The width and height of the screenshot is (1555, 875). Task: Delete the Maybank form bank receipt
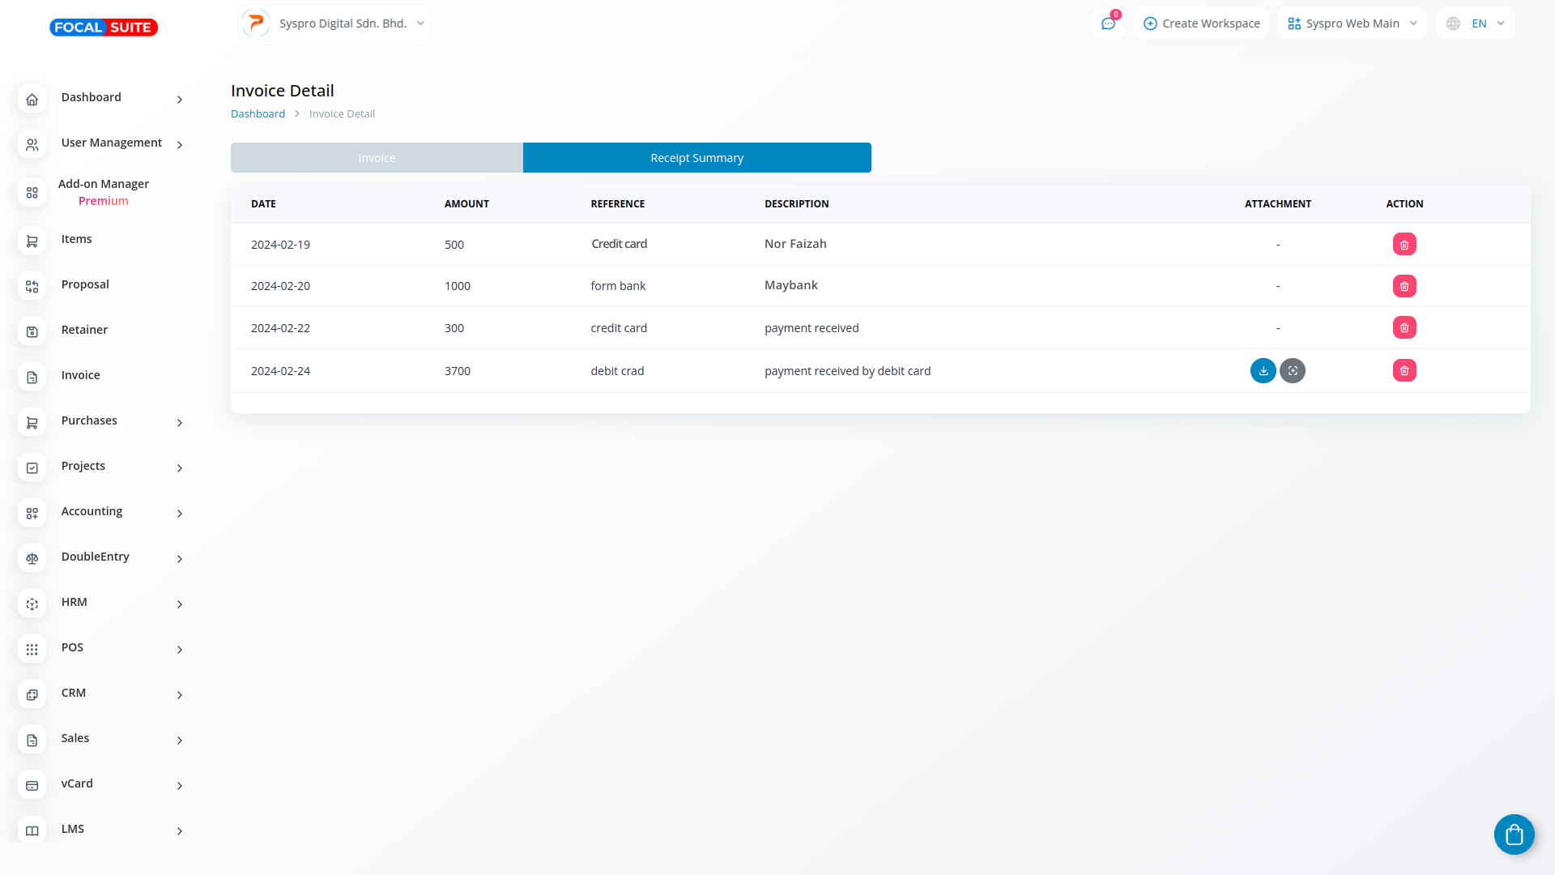tap(1404, 286)
